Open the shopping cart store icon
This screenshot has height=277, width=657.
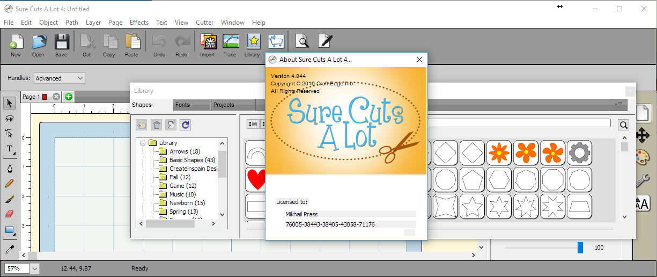pyautogui.click(x=276, y=41)
